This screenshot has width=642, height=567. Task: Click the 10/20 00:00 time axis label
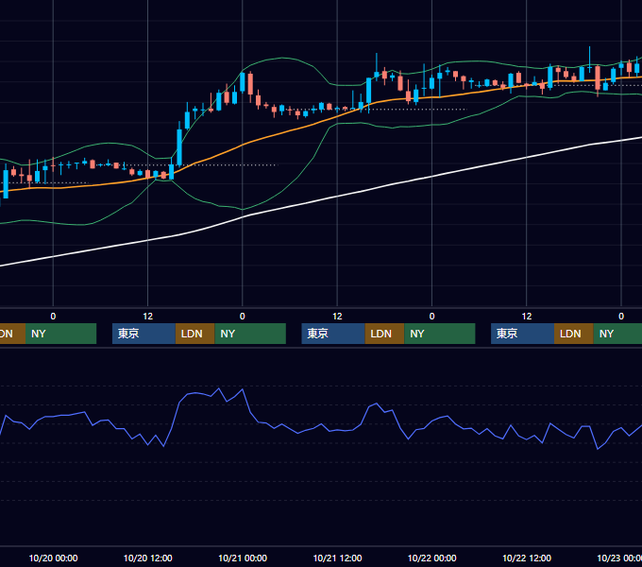tap(53, 558)
